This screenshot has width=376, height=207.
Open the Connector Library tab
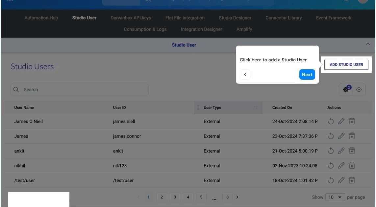click(x=284, y=18)
